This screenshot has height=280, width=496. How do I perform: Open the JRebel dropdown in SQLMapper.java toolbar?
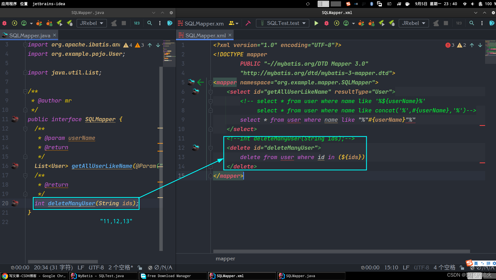(92, 23)
